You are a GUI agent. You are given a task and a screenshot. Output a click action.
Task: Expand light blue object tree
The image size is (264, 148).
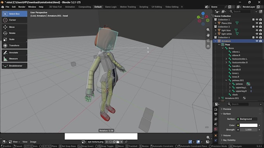tap(215, 30)
